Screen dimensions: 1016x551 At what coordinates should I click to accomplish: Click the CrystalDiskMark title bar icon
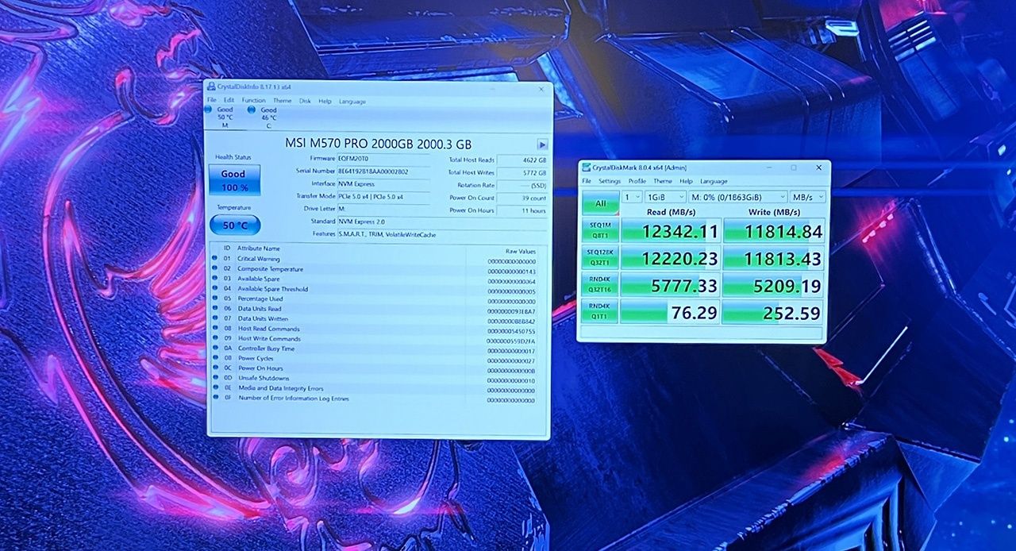coord(587,168)
